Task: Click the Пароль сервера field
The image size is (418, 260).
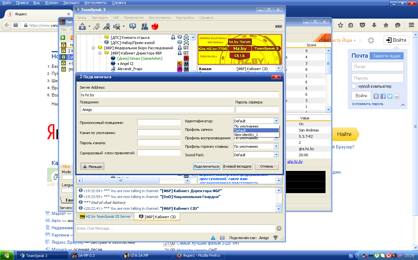Action: [257, 110]
